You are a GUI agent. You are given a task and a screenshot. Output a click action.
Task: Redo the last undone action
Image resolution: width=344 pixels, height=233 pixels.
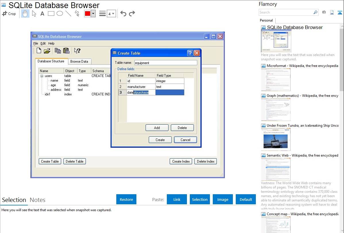click(x=132, y=14)
